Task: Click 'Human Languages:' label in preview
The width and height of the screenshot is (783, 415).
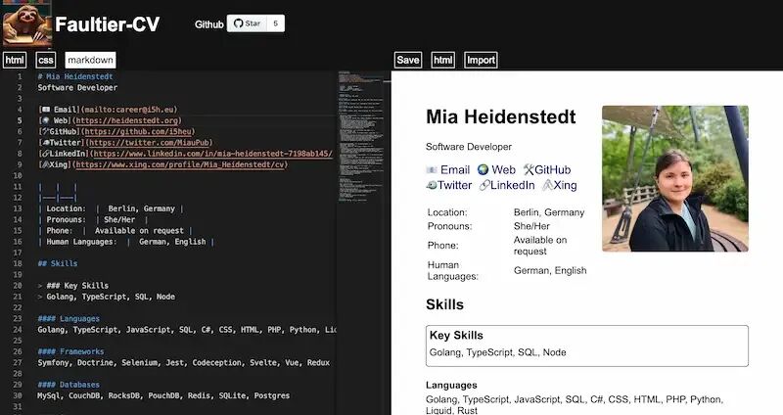Action: [x=453, y=271]
